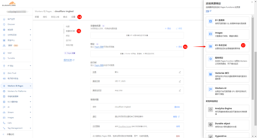Select the Durable object binding icon
The width and height of the screenshot is (257, 138).
coord(210,124)
